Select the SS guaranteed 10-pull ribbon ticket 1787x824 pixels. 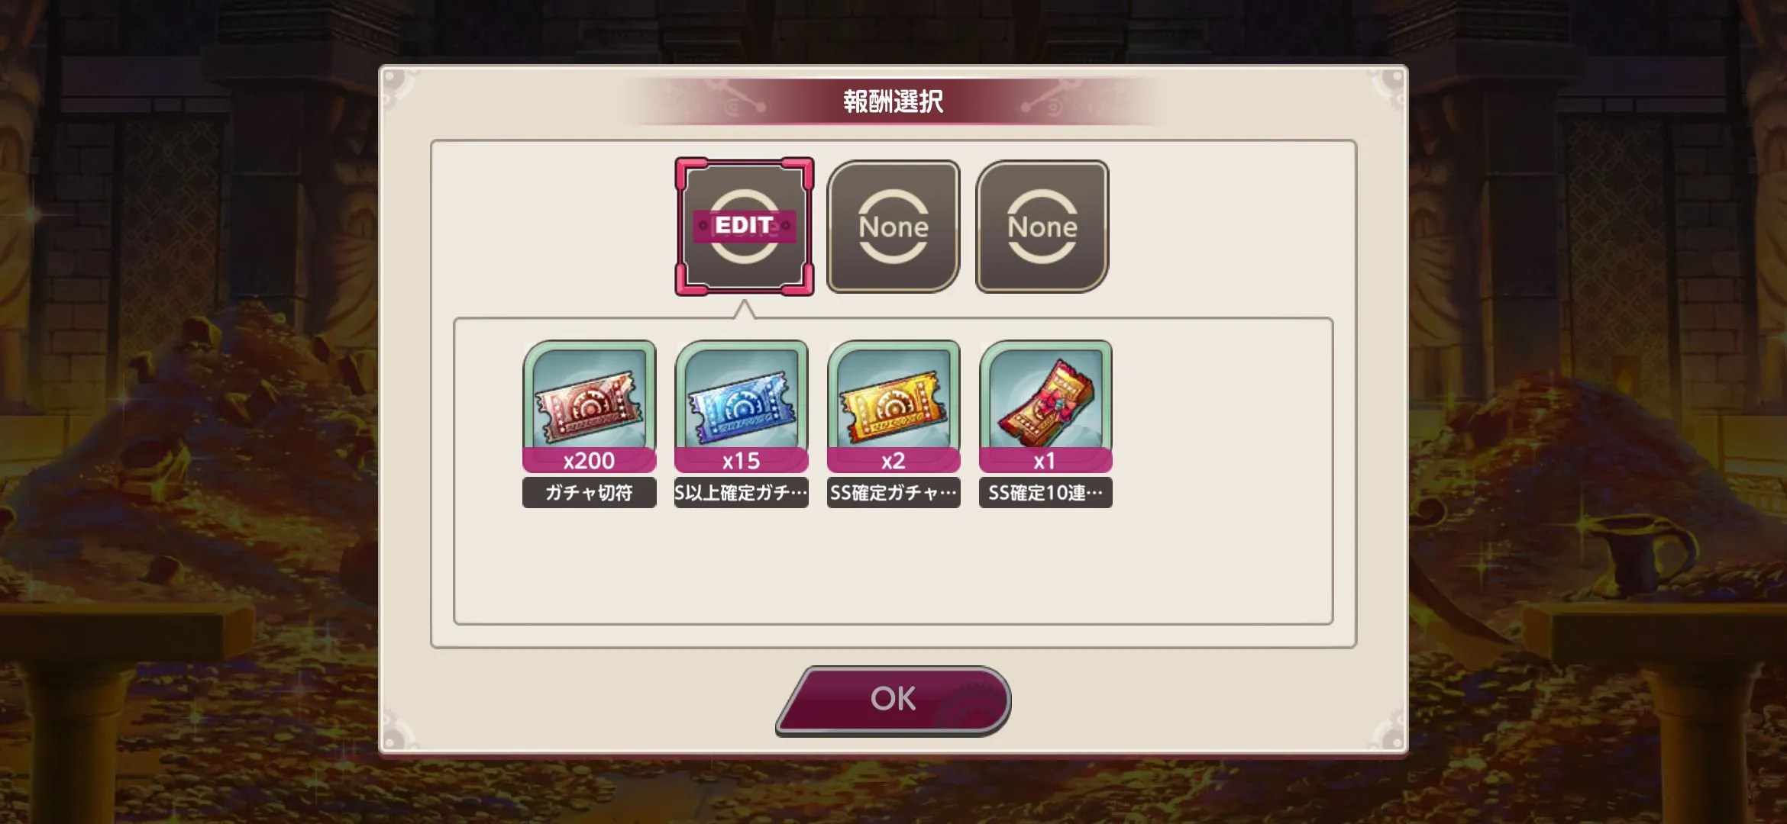coord(1045,405)
